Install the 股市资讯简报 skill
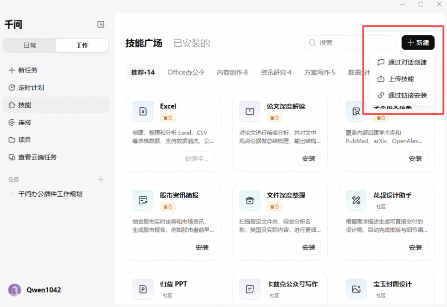Viewport: 447px width, 307px height. coord(202,248)
